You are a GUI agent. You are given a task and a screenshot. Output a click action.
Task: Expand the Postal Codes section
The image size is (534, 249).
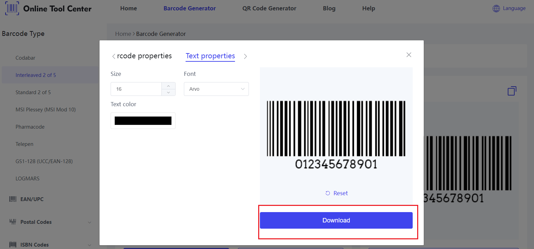pyautogui.click(x=90, y=222)
